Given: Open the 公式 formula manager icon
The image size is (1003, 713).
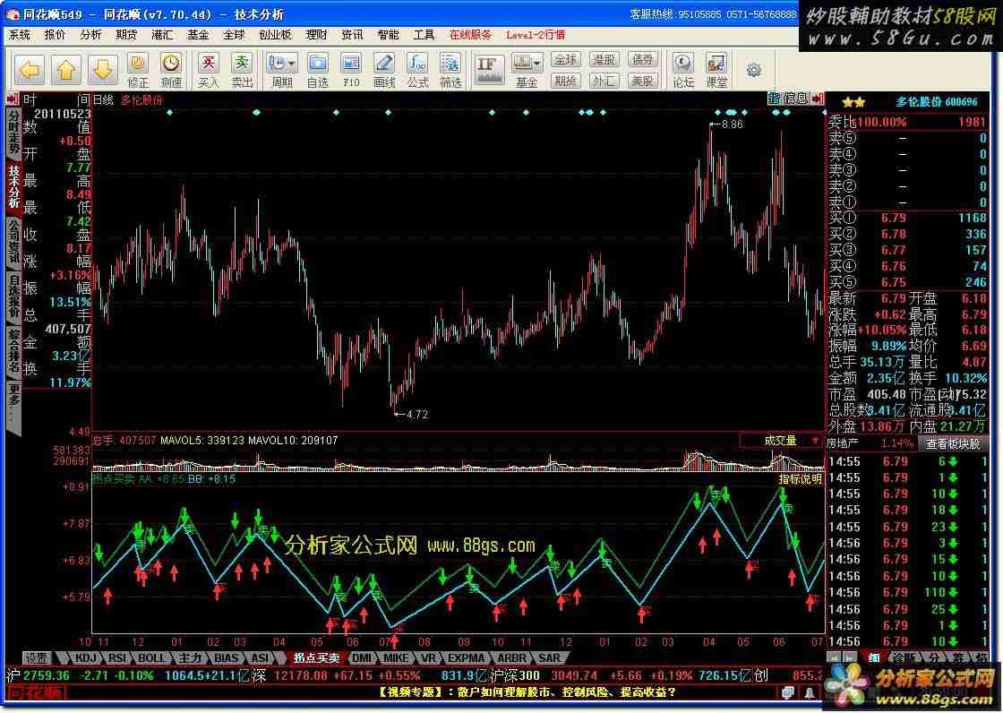Looking at the screenshot, I should click(417, 71).
